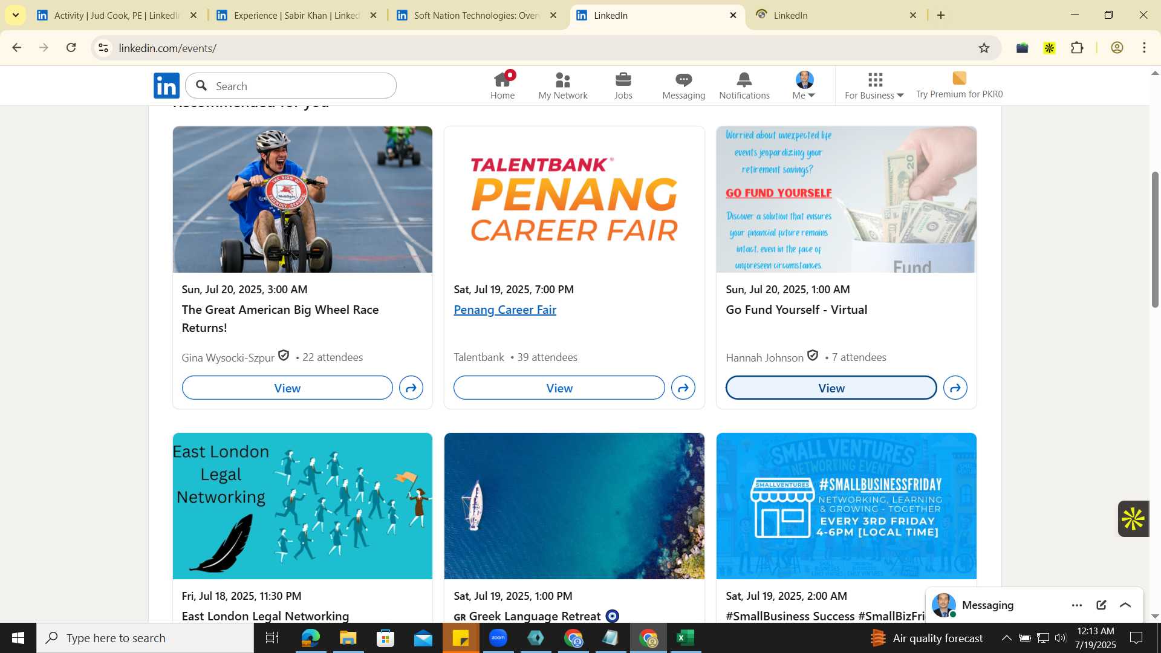
Task: Open My Network page
Action: coord(563,86)
